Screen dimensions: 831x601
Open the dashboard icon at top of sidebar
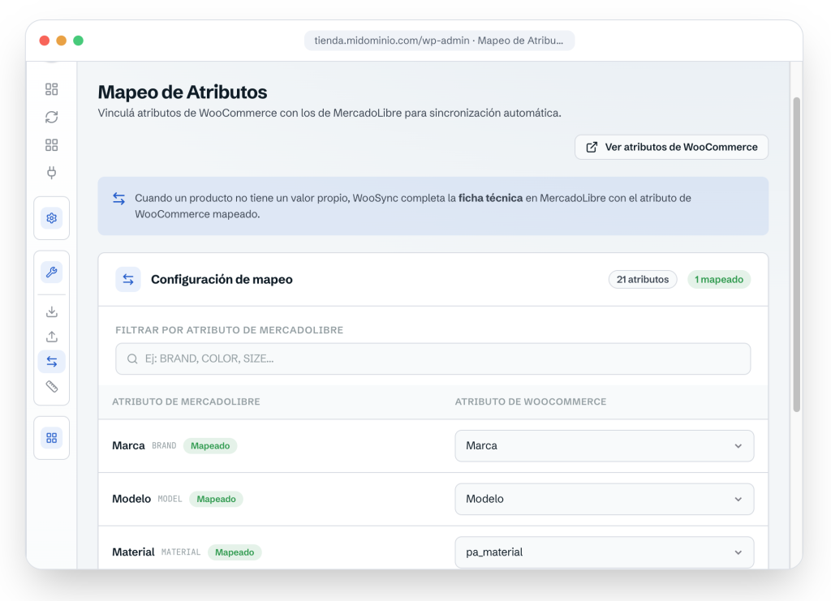[x=51, y=89]
